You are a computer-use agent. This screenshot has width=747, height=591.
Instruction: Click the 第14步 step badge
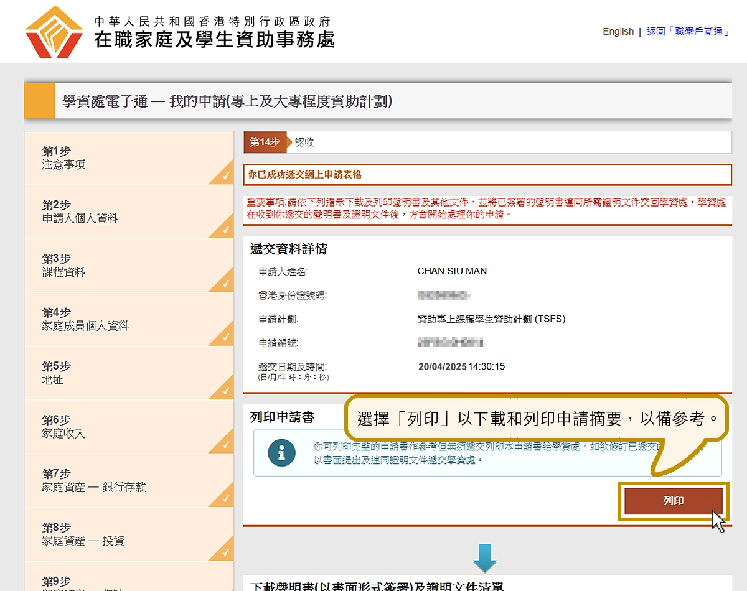click(x=265, y=142)
